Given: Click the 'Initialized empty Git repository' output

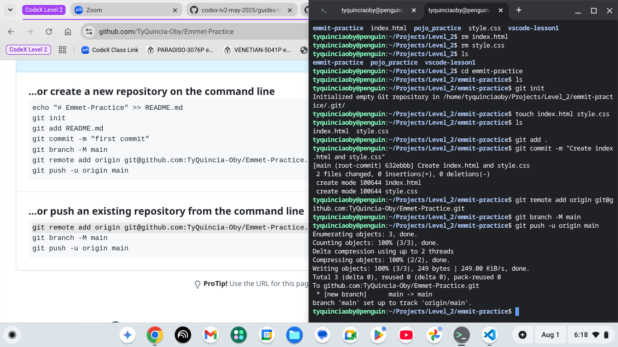Looking at the screenshot, I should [463, 101].
